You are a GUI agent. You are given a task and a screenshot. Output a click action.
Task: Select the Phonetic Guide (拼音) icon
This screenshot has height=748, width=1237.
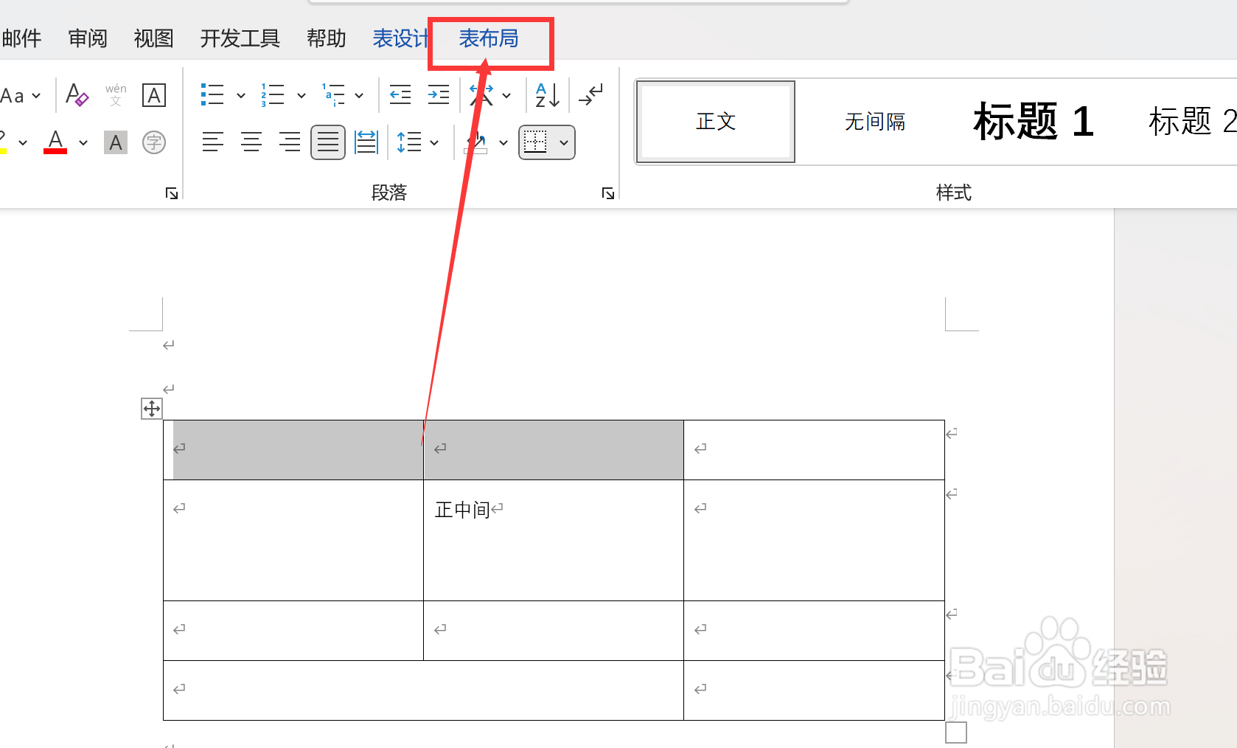(x=115, y=94)
